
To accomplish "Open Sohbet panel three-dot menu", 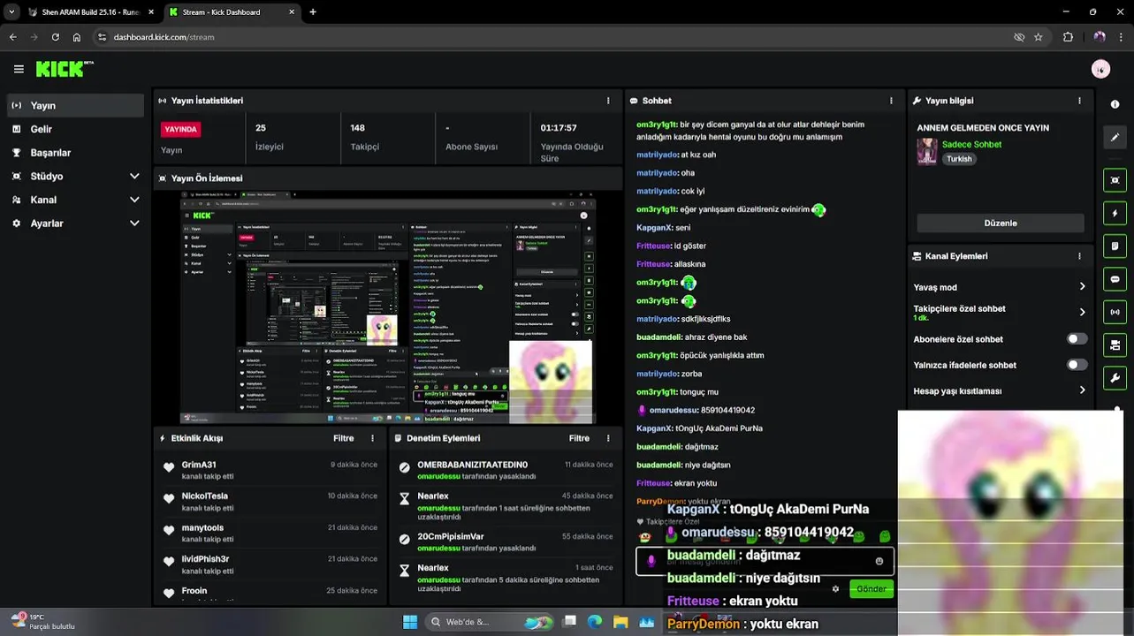I will coord(891,101).
